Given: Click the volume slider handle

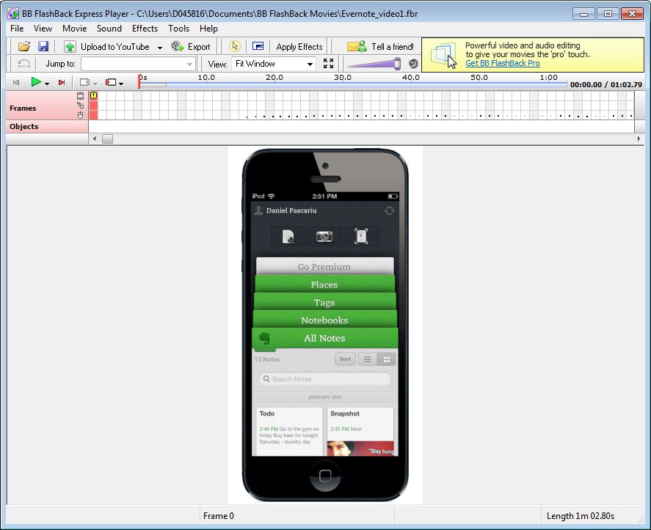Looking at the screenshot, I should point(397,64).
